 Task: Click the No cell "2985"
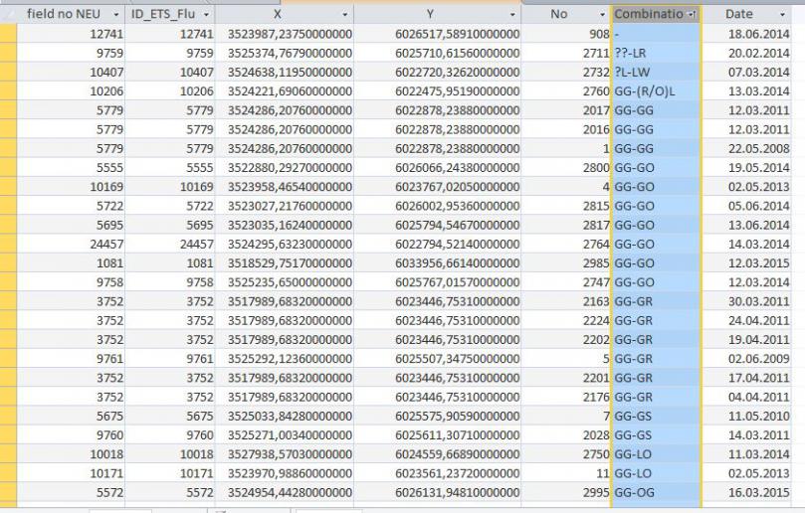566,263
